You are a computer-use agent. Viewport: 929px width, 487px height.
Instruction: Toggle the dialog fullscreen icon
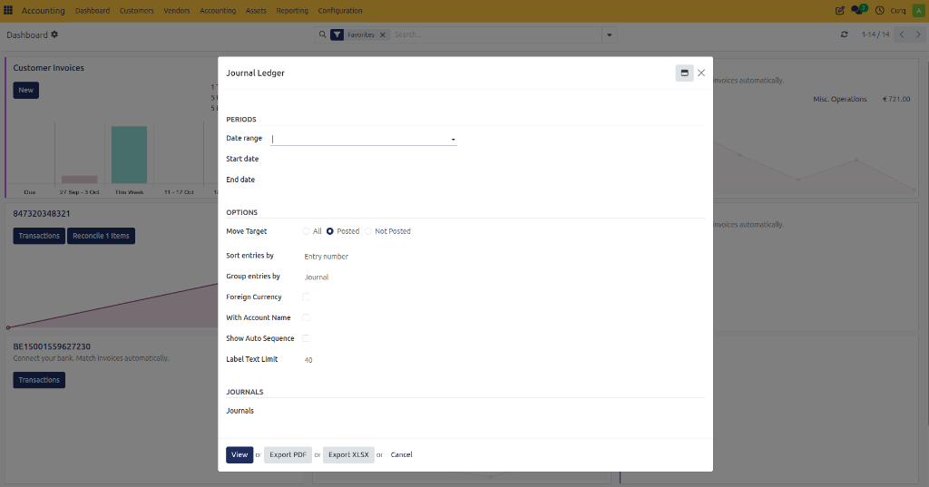coord(684,73)
